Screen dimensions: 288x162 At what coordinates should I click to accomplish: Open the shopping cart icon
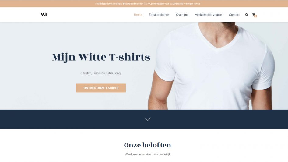coord(254,15)
